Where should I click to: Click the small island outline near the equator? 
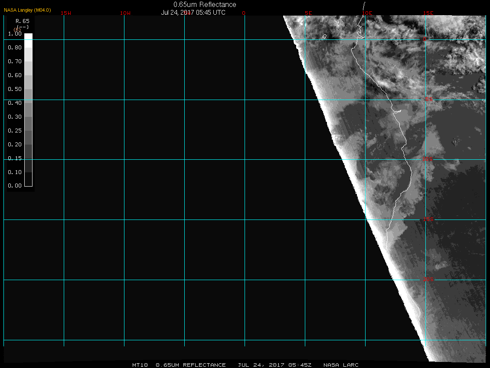coord(324,36)
